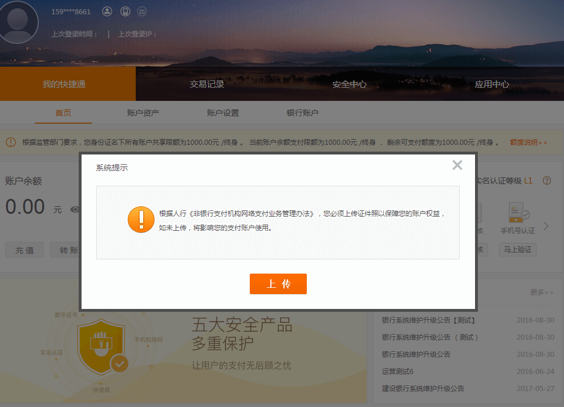Switch to the 银行账户 subtab
564x407 pixels.
tap(302, 113)
